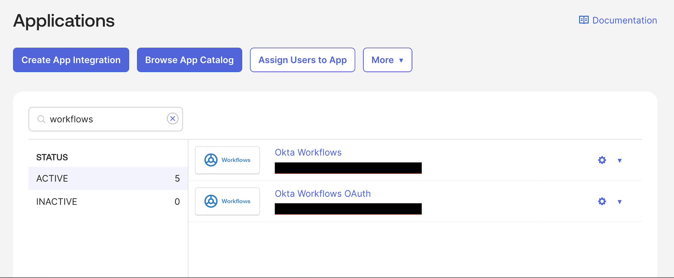Filter by ACTIVE status
Image resolution: width=674 pixels, height=278 pixels.
(108, 178)
